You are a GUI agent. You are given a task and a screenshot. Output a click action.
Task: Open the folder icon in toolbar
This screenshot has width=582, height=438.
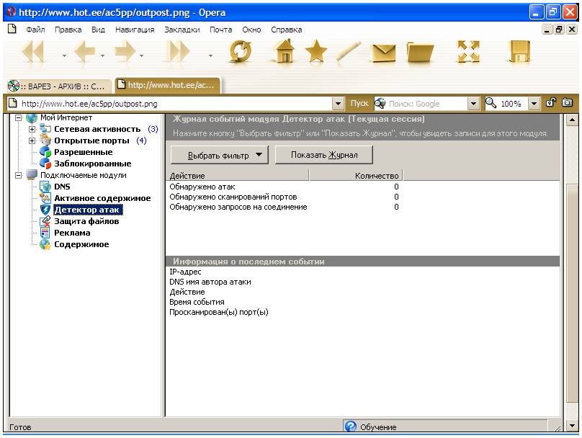pyautogui.click(x=421, y=53)
